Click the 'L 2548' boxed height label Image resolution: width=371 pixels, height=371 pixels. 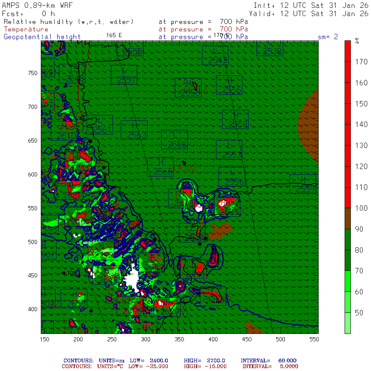[x=72, y=74]
